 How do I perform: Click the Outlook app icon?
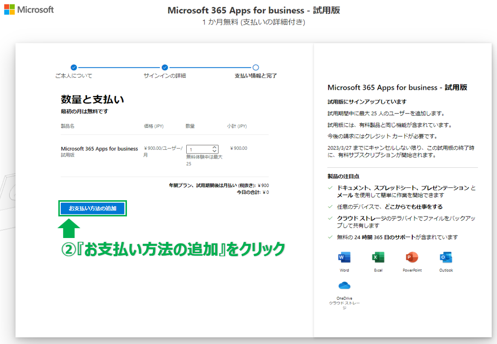tap(446, 257)
